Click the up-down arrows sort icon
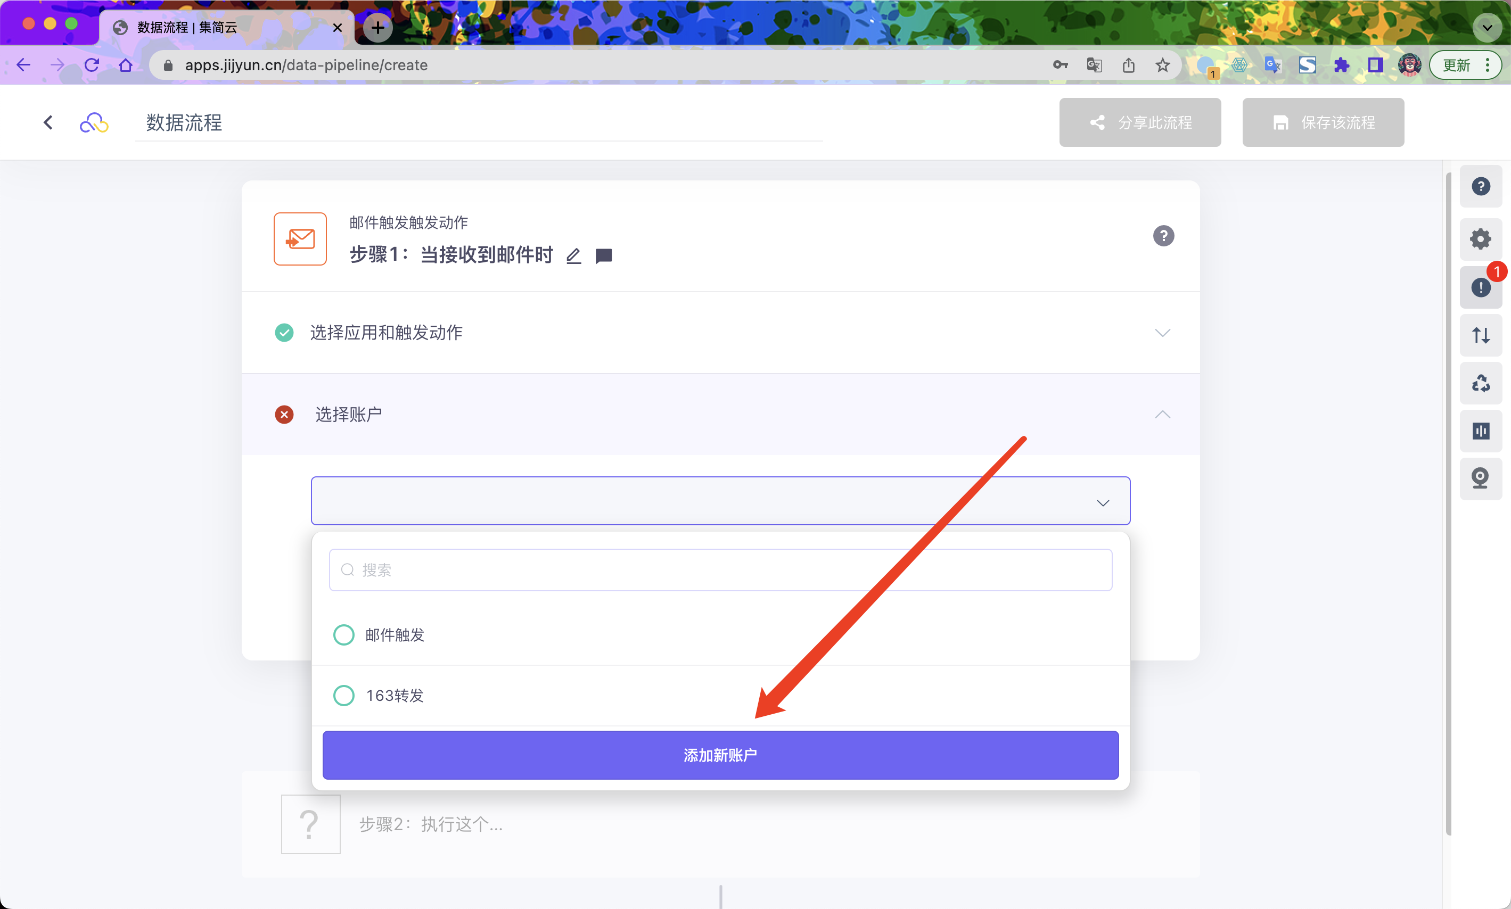Image resolution: width=1511 pixels, height=909 pixels. pos(1480,335)
